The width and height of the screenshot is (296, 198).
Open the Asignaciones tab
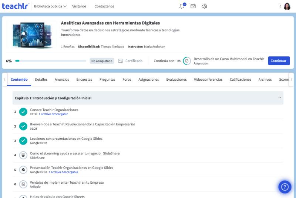(x=149, y=79)
